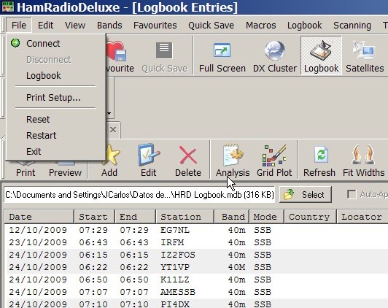Viewport: 388px width, 308px height.
Task: Select the IZ2FOS station entry
Action: 178,255
